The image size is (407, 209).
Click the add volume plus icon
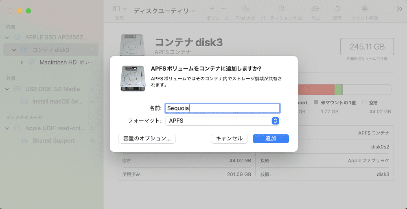(212, 9)
